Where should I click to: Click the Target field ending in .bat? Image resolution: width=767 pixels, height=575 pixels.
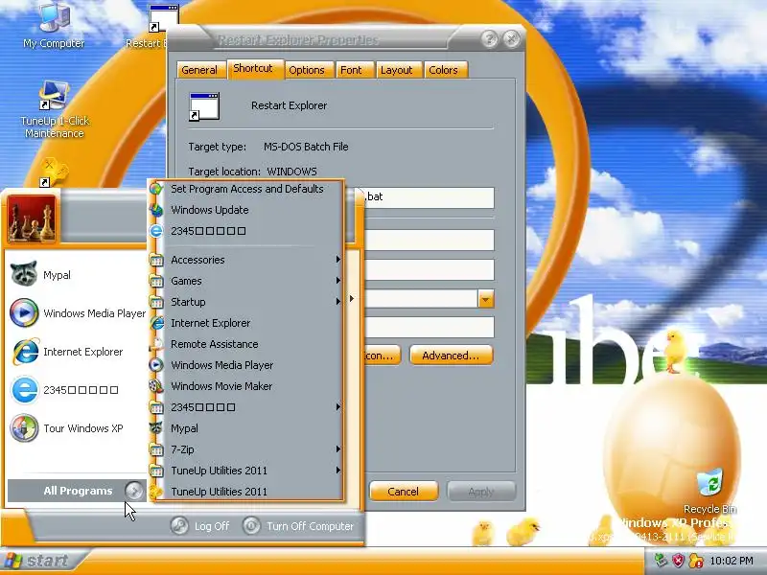[429, 197]
